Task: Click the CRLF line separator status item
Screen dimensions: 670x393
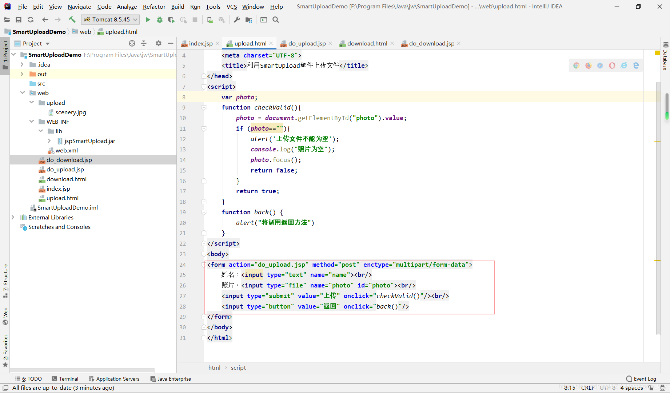Action: tap(588, 388)
